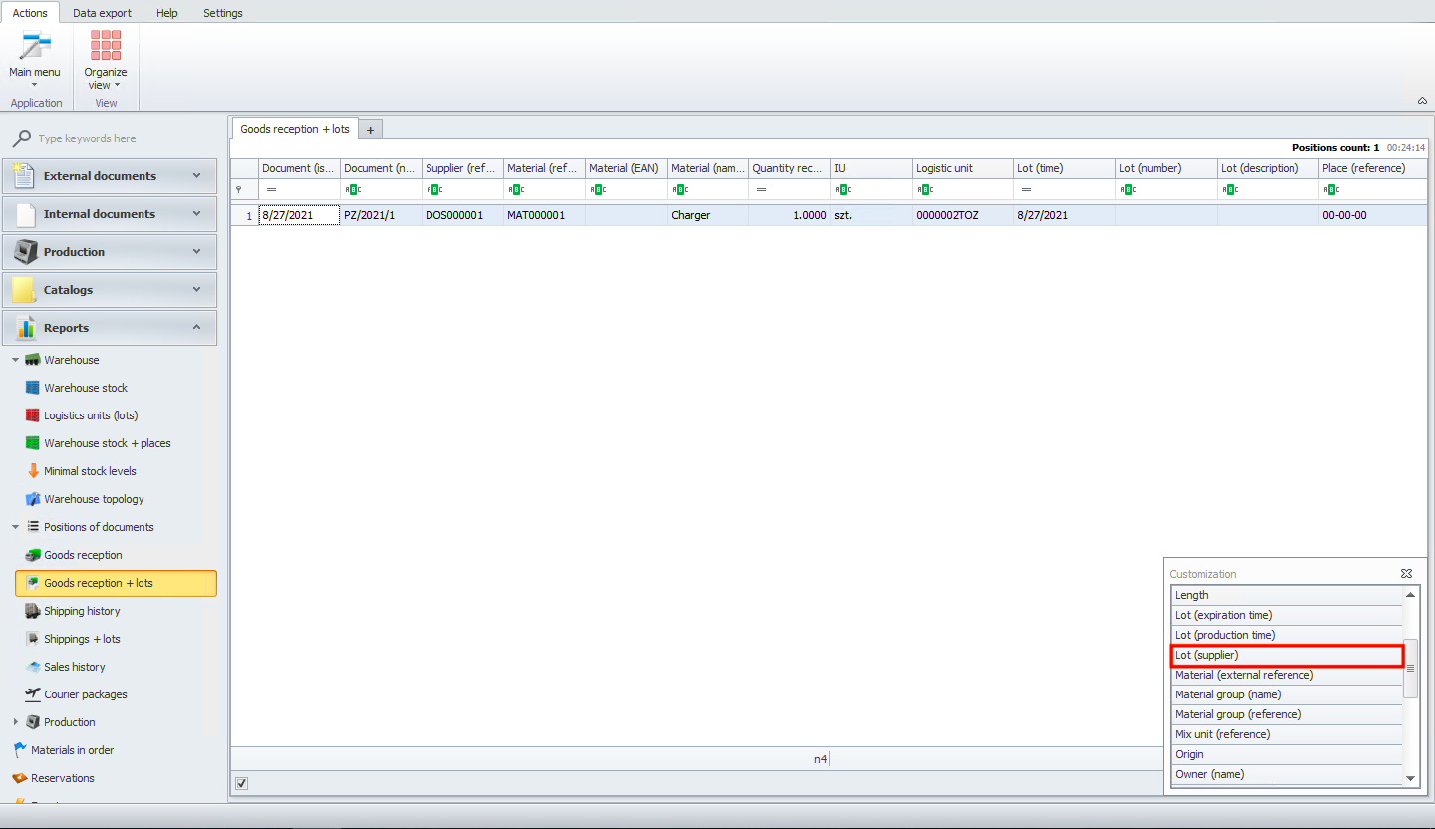Open Minimal stock levels report

[x=90, y=471]
